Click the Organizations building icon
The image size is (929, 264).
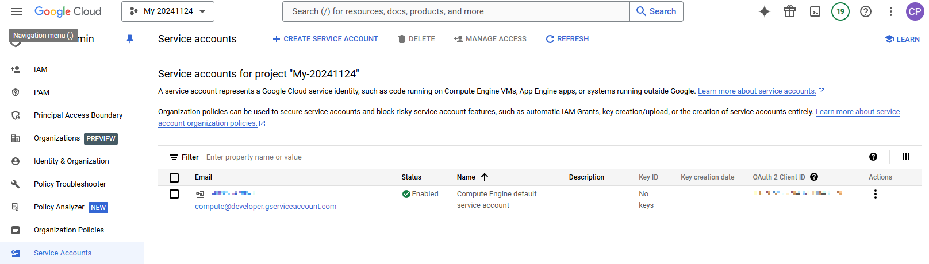pos(16,138)
